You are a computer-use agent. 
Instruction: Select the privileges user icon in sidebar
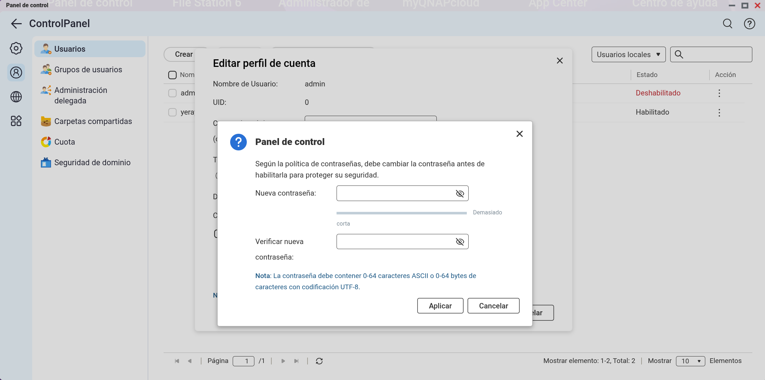coord(16,73)
